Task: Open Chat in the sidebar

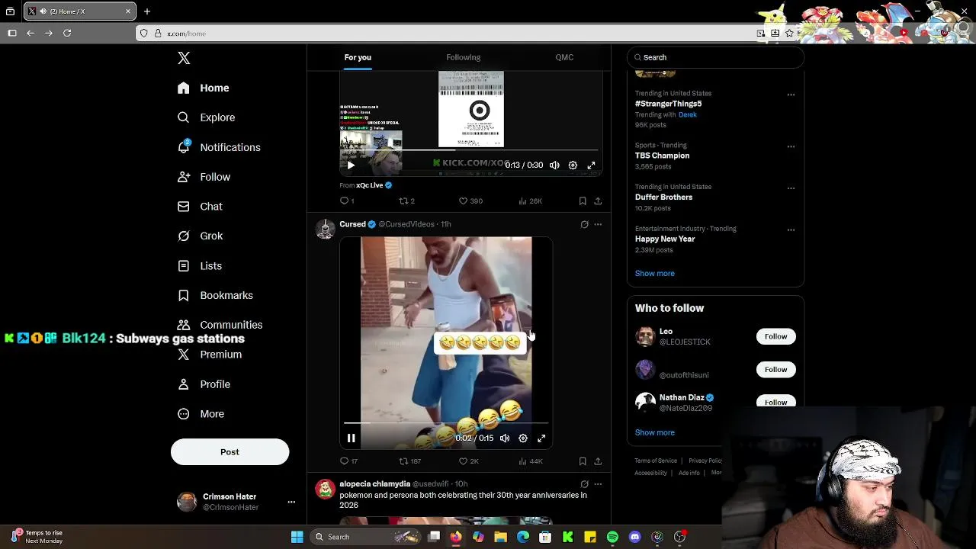Action: pyautogui.click(x=200, y=207)
